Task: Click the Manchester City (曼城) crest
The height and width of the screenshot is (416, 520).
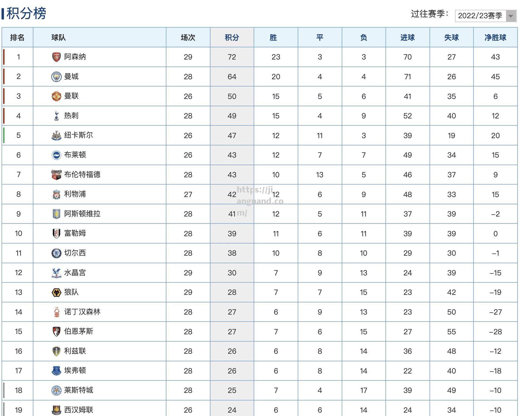Action: pos(56,77)
